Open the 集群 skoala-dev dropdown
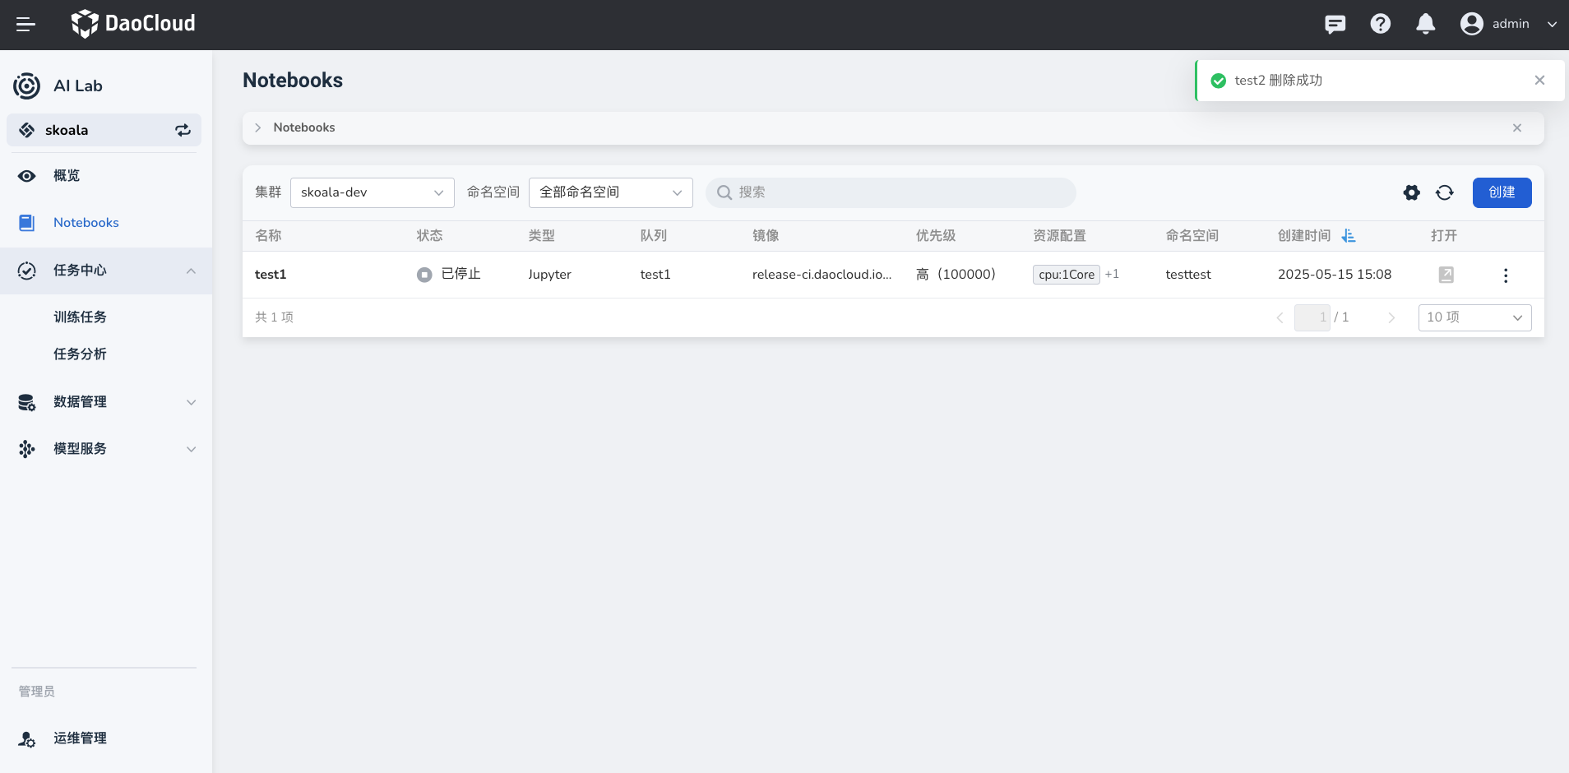 [x=372, y=192]
